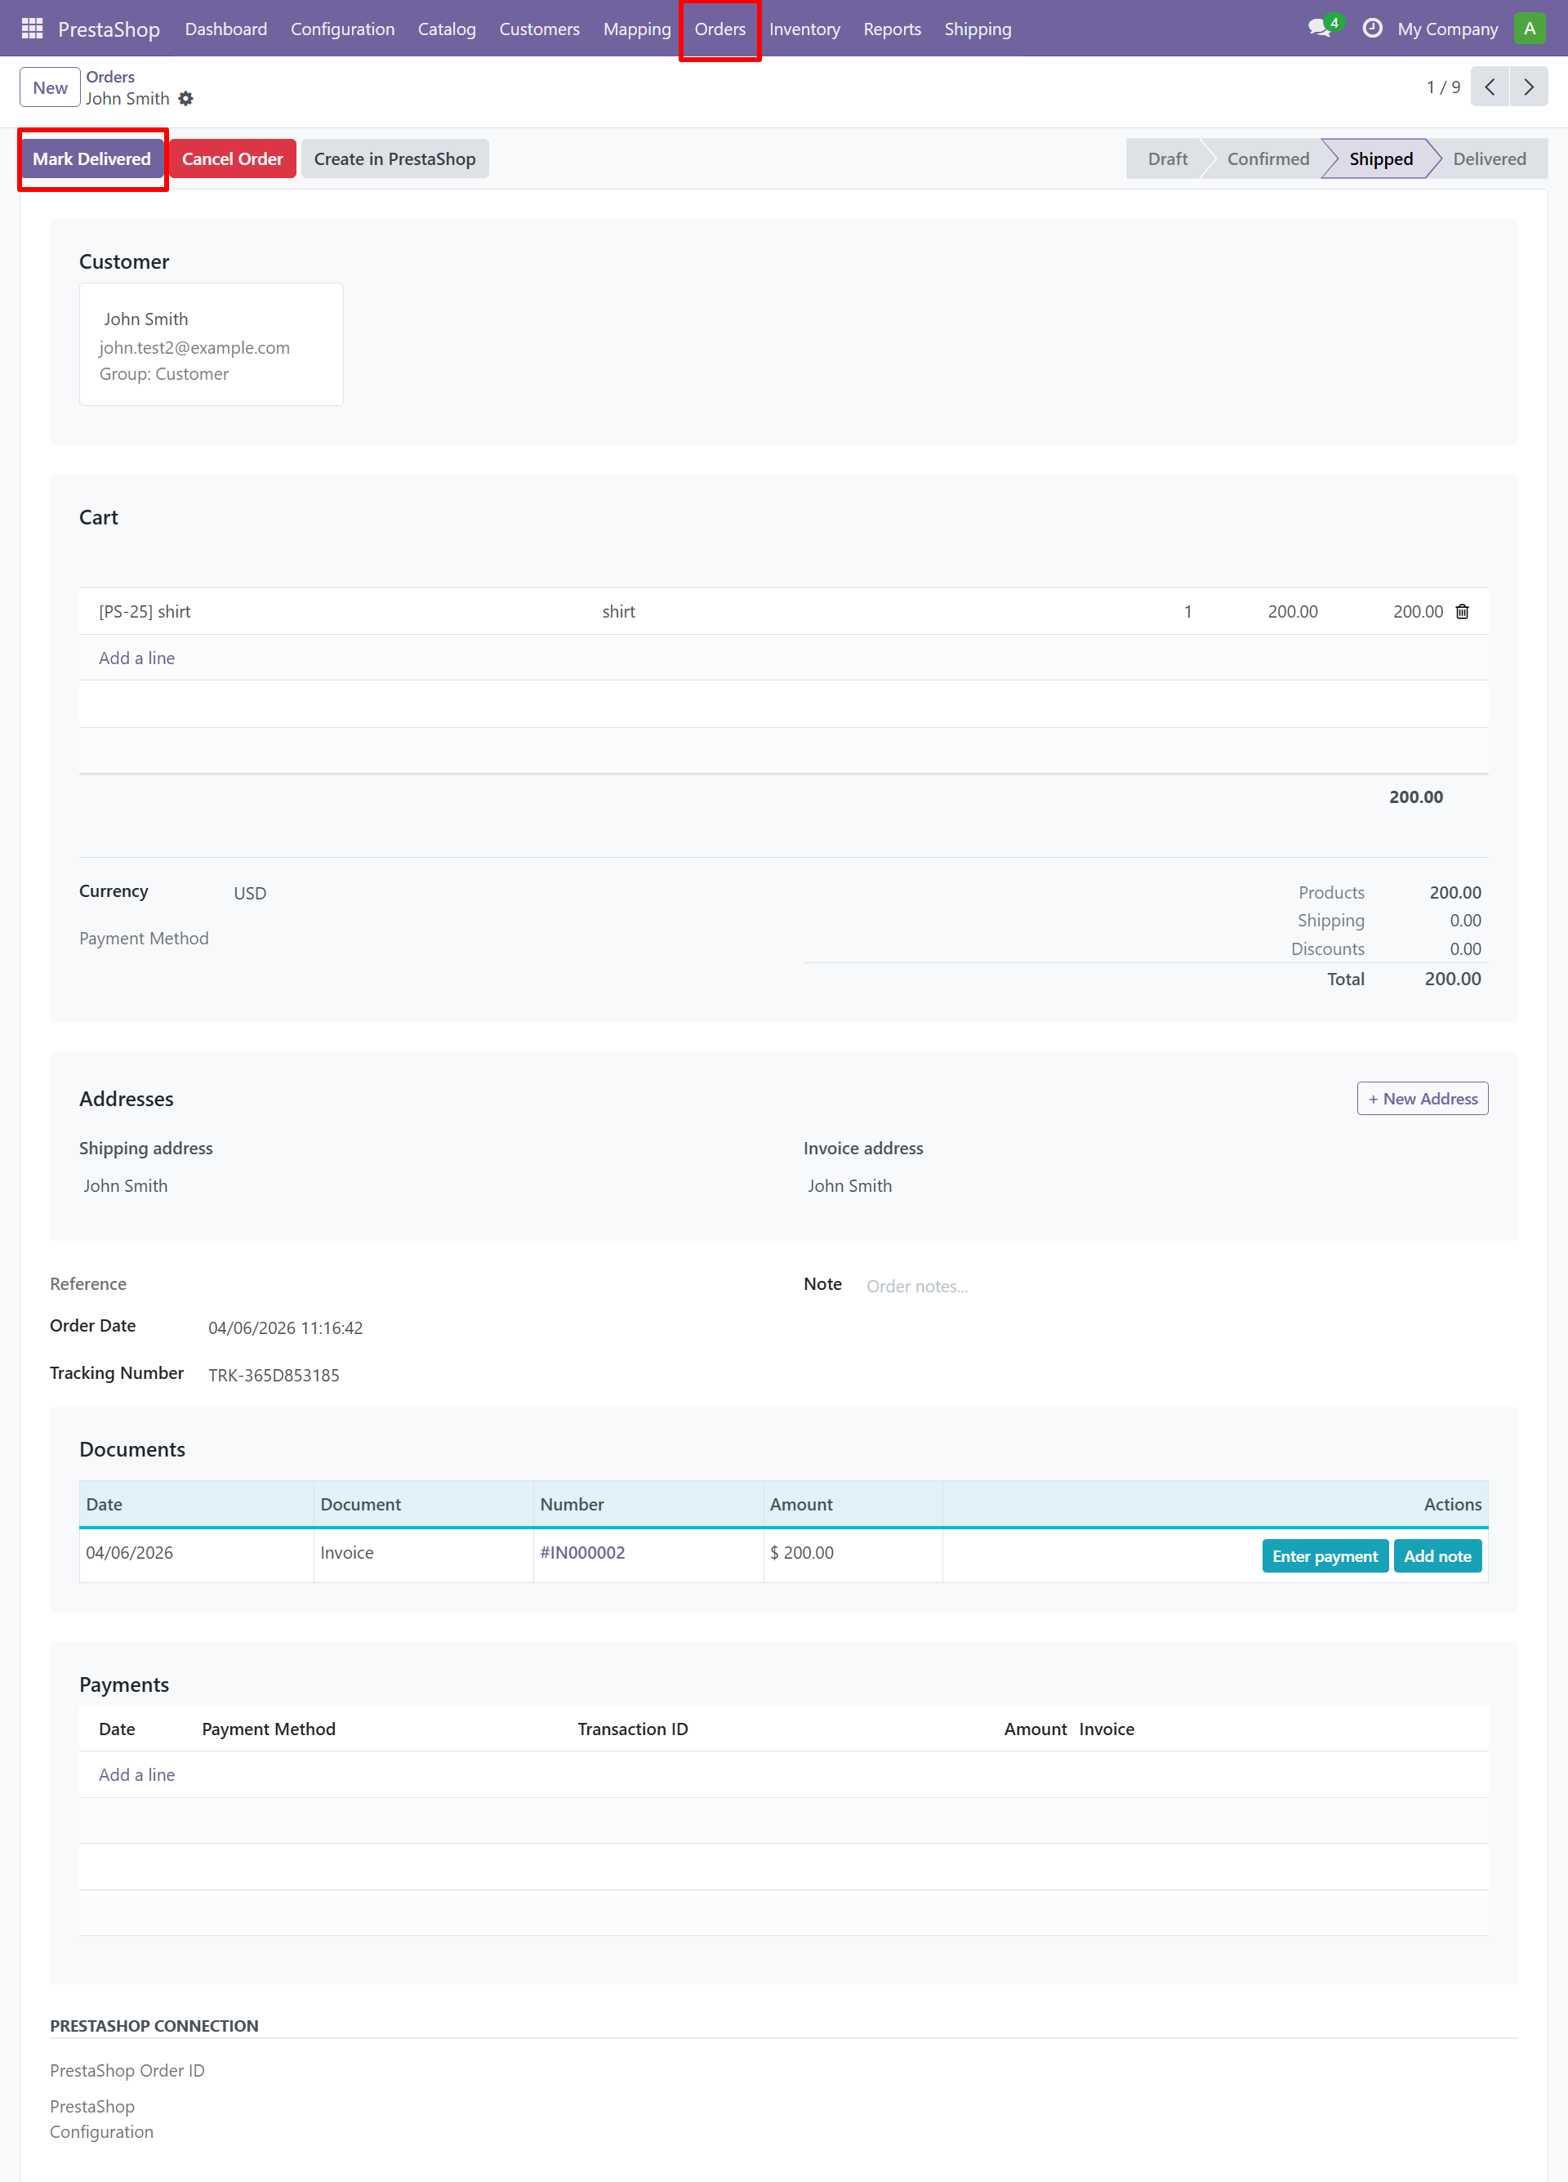This screenshot has height=2182, width=1568.
Task: Open the My Company switcher
Action: point(1447,29)
